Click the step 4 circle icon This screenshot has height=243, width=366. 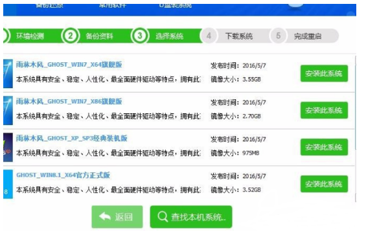tap(209, 36)
